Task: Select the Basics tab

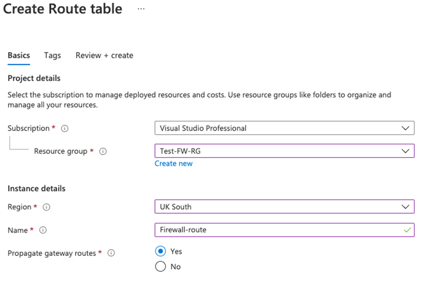Action: pos(19,55)
